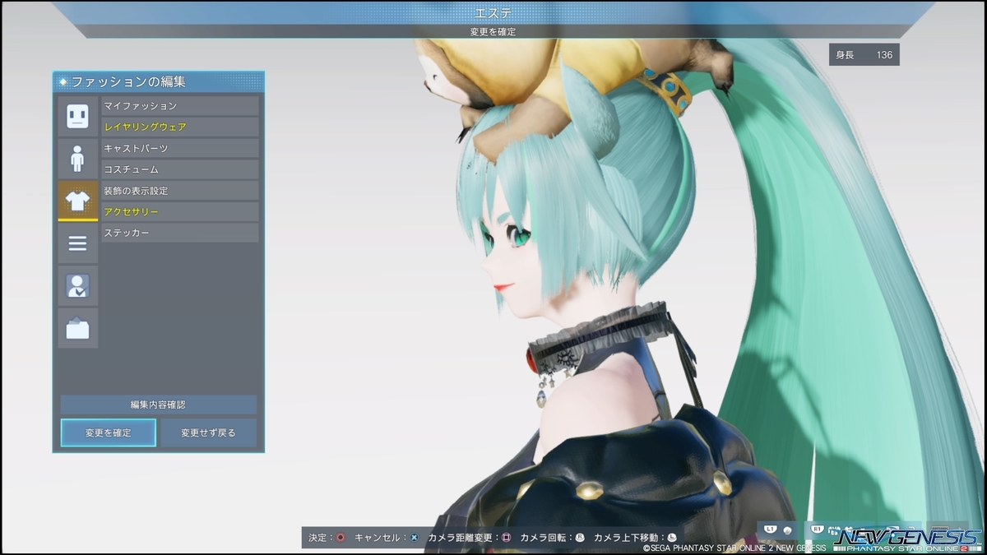Click the 身長 136 height display
The image size is (987, 555).
click(864, 55)
